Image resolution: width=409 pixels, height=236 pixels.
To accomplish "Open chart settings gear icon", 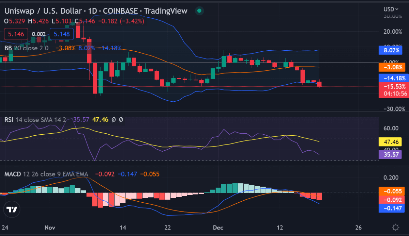I will pyautogui.click(x=396, y=227).
